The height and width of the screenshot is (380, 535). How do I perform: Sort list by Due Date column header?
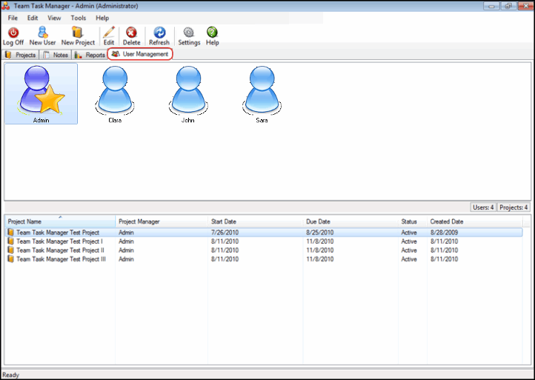350,221
